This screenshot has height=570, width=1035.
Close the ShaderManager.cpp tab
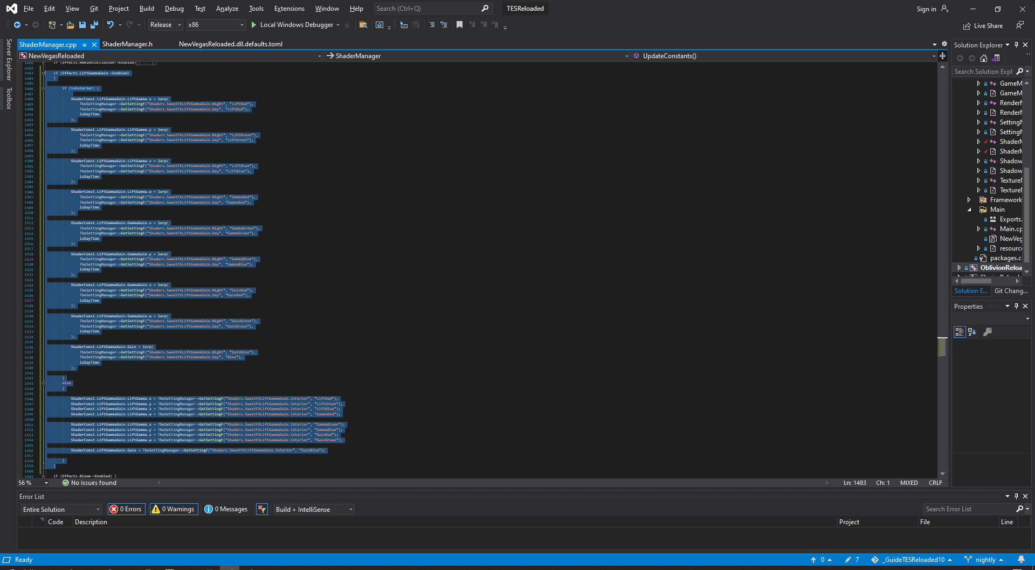coord(94,45)
